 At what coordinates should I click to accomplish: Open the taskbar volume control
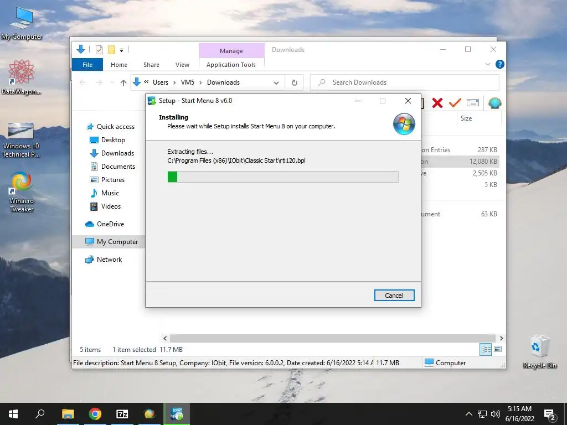[496, 414]
